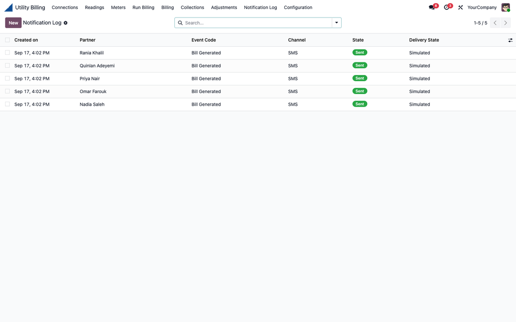This screenshot has height=322, width=516.
Task: Open the activities clock icon
Action: [446, 7]
